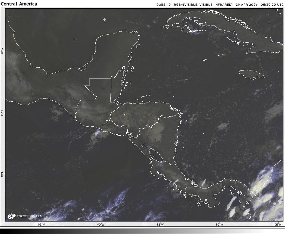Click the 15°N latitude label

coord(3,113)
